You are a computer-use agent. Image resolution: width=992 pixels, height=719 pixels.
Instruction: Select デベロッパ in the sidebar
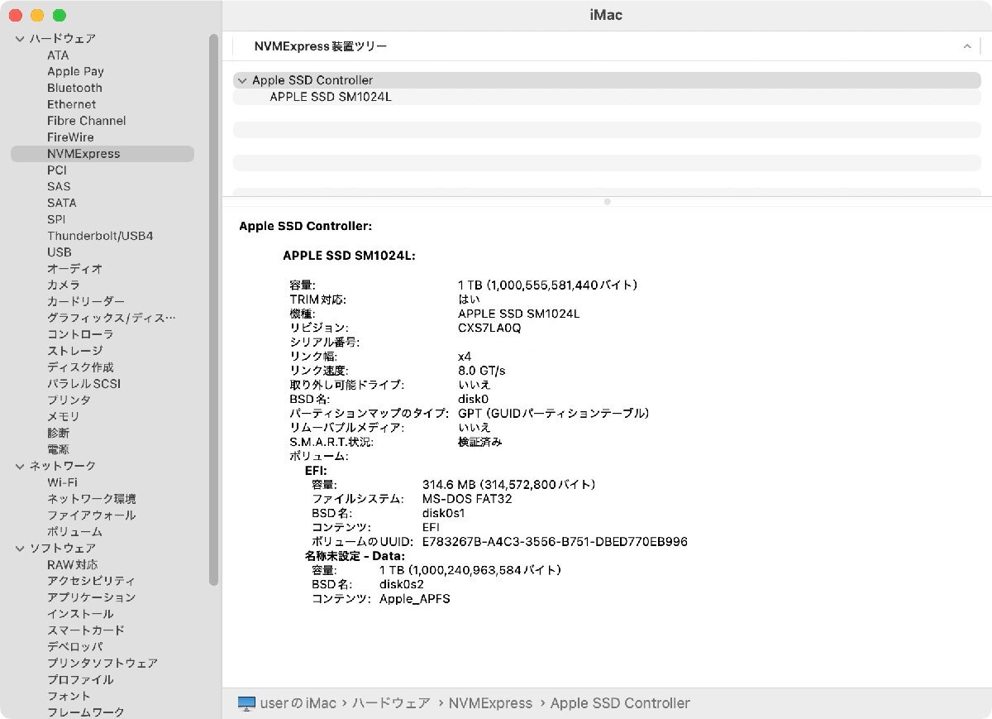[74, 647]
